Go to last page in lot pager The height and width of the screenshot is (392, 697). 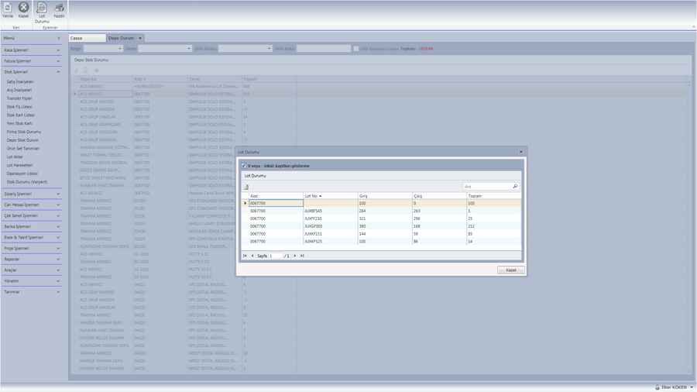pyautogui.click(x=302, y=256)
